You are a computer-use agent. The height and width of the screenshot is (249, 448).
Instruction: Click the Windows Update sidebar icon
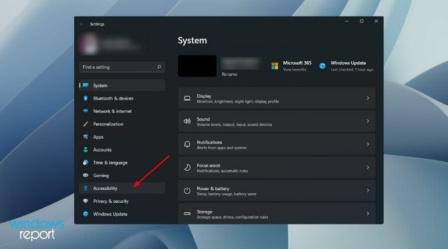(x=86, y=214)
